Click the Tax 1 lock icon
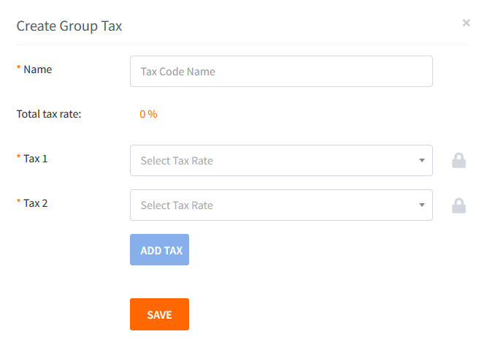The width and height of the screenshot is (487, 345). click(459, 161)
